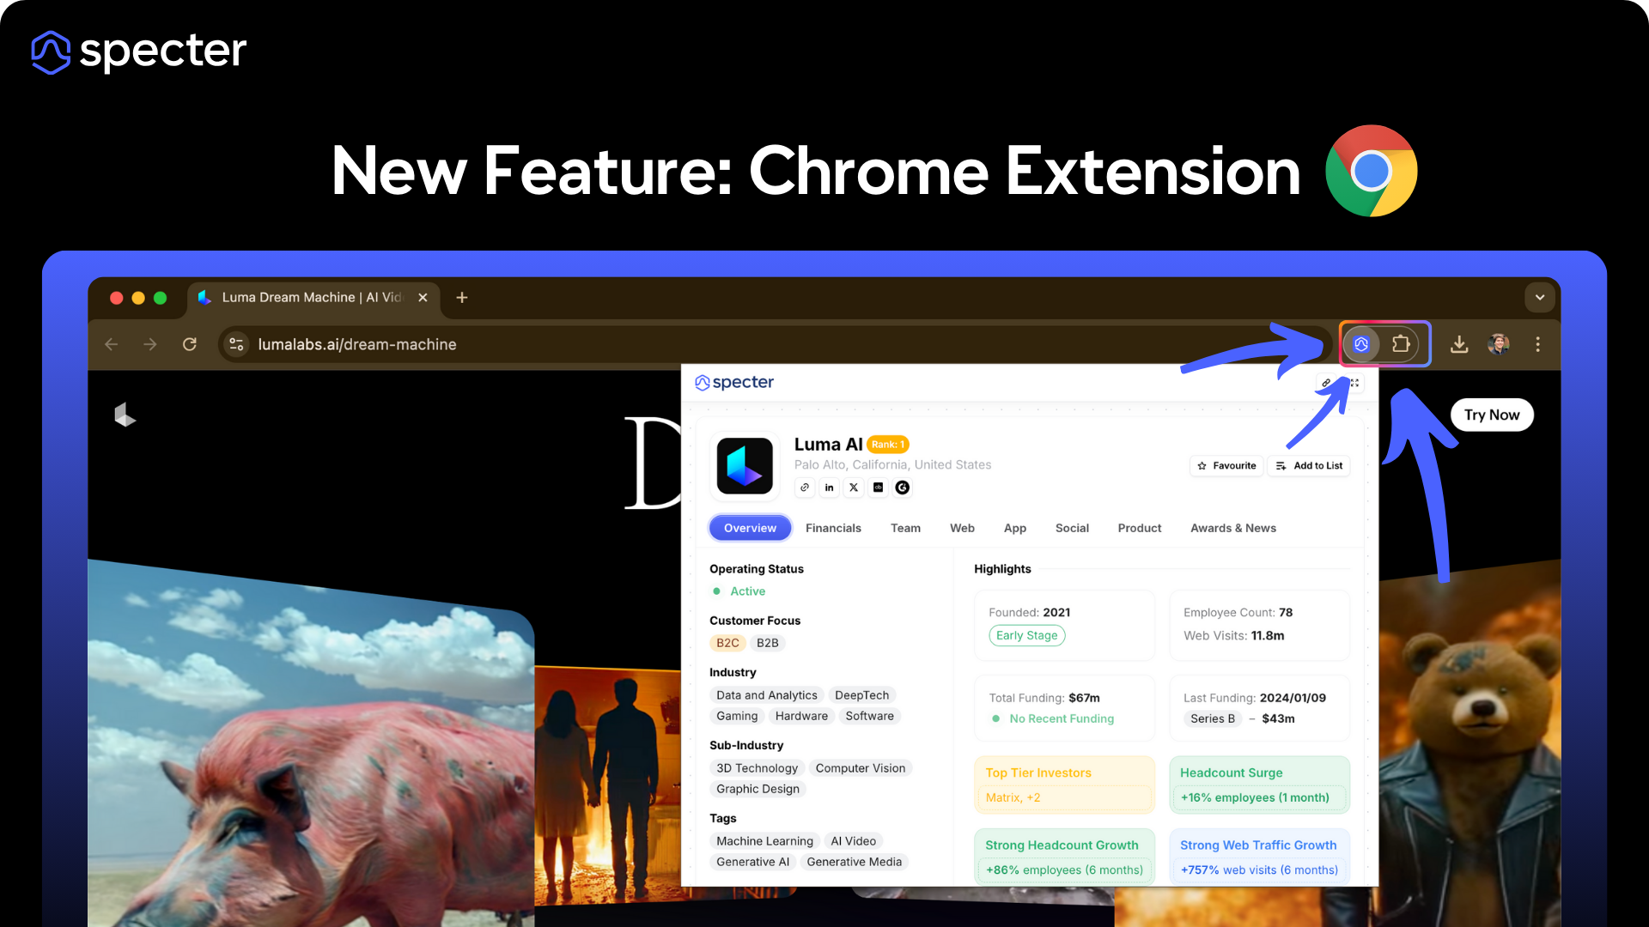Click the Specter extension icon in toolbar
Screen dimensions: 1649x927
pos(1361,344)
